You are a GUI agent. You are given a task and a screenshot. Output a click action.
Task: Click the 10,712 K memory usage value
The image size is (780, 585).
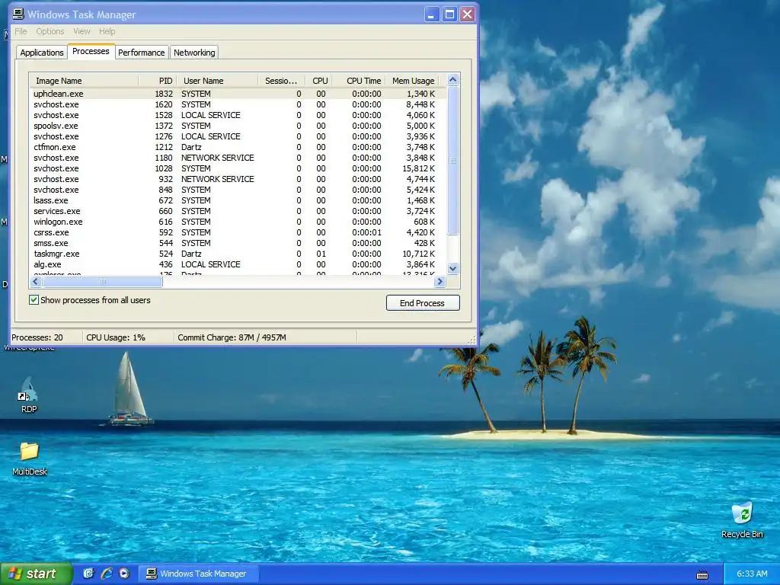pos(418,254)
